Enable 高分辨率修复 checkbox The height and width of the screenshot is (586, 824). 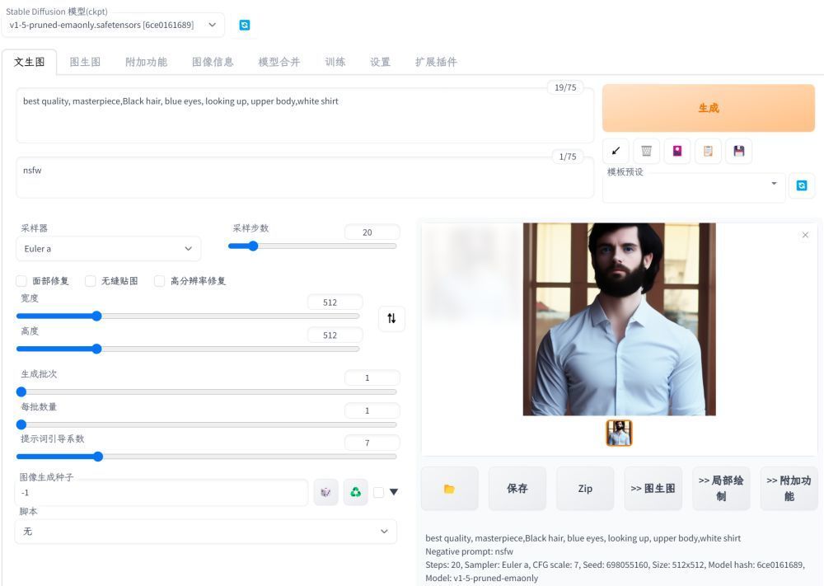pyautogui.click(x=159, y=281)
